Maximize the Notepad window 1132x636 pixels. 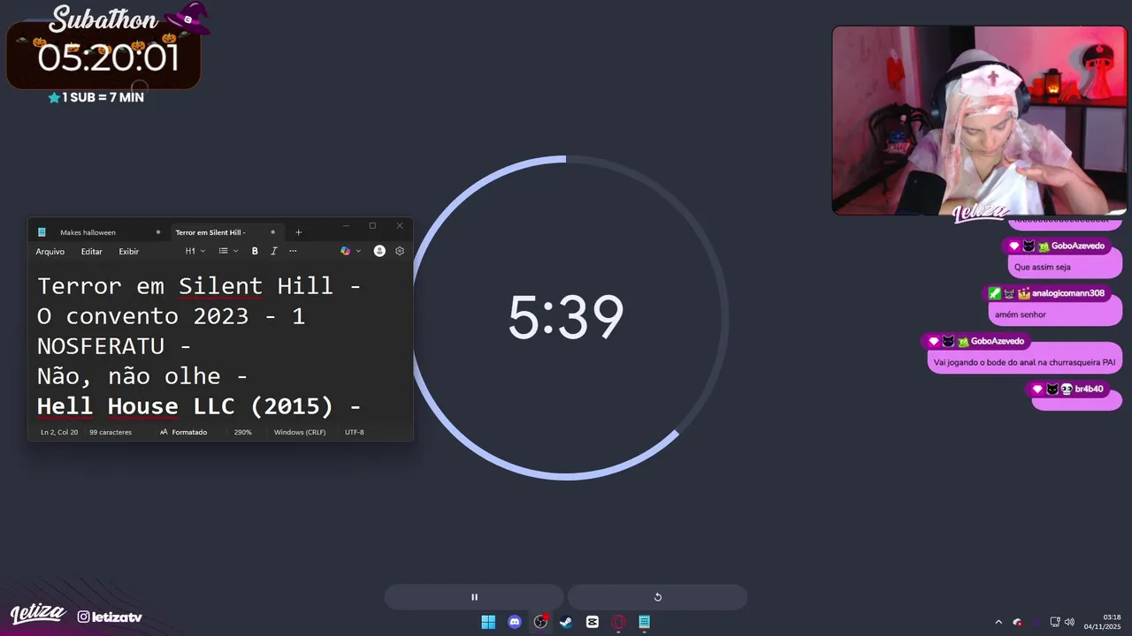coord(372,226)
